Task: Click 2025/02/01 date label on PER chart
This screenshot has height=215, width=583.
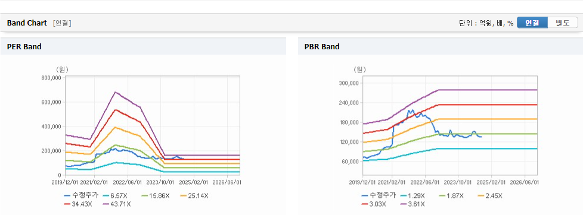Action: pyautogui.click(x=194, y=182)
